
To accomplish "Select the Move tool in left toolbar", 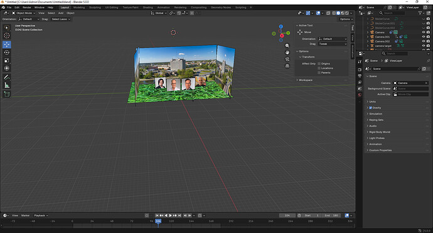I will (x=7, y=44).
